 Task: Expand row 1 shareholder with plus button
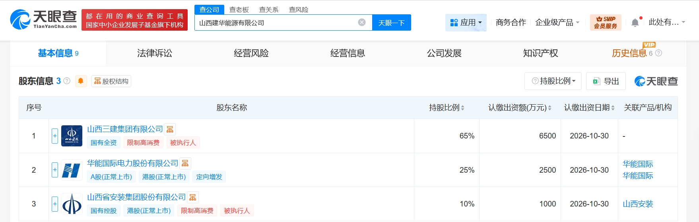point(55,136)
